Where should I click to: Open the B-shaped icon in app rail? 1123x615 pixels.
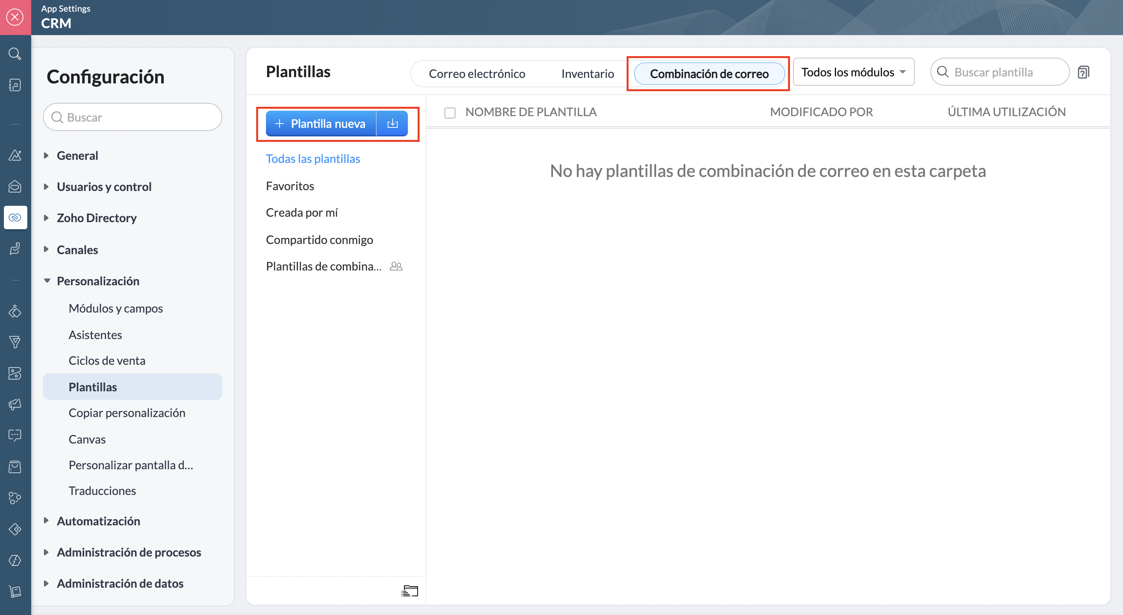point(15,373)
